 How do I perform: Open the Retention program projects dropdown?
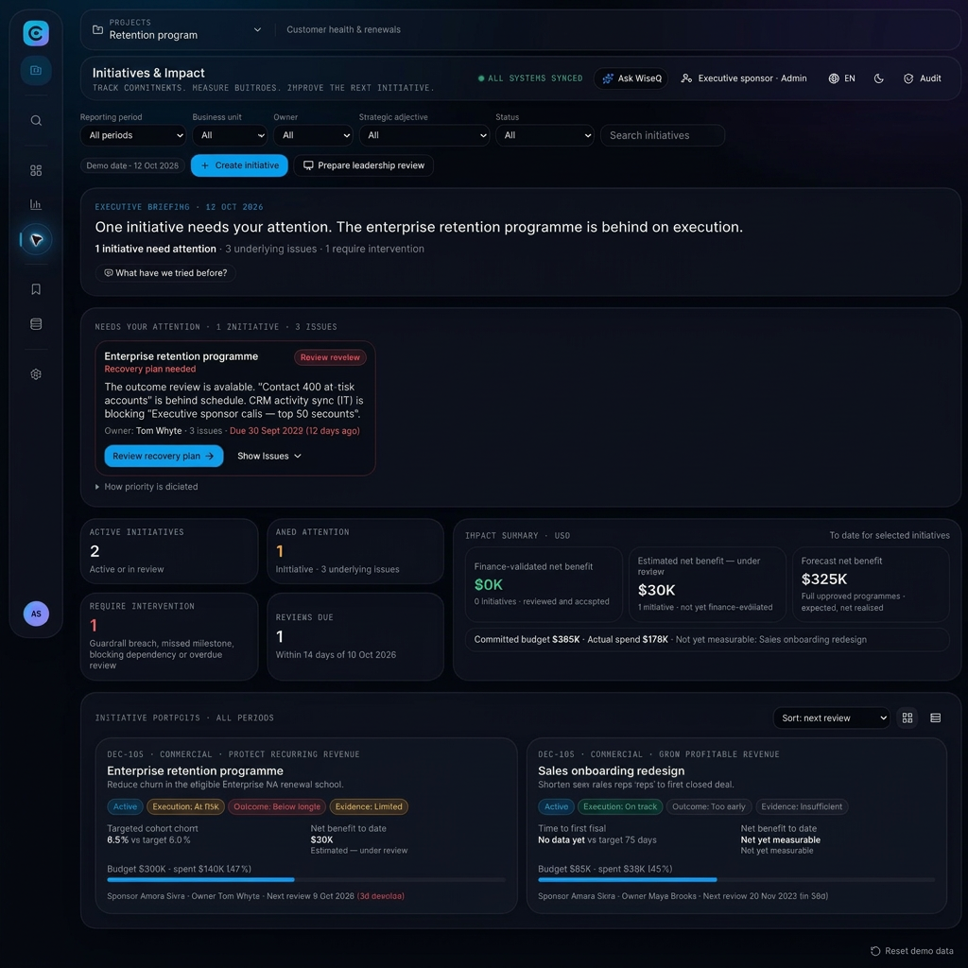point(179,29)
